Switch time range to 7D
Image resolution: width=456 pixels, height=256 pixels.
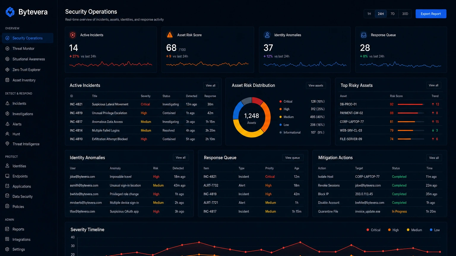392,14
